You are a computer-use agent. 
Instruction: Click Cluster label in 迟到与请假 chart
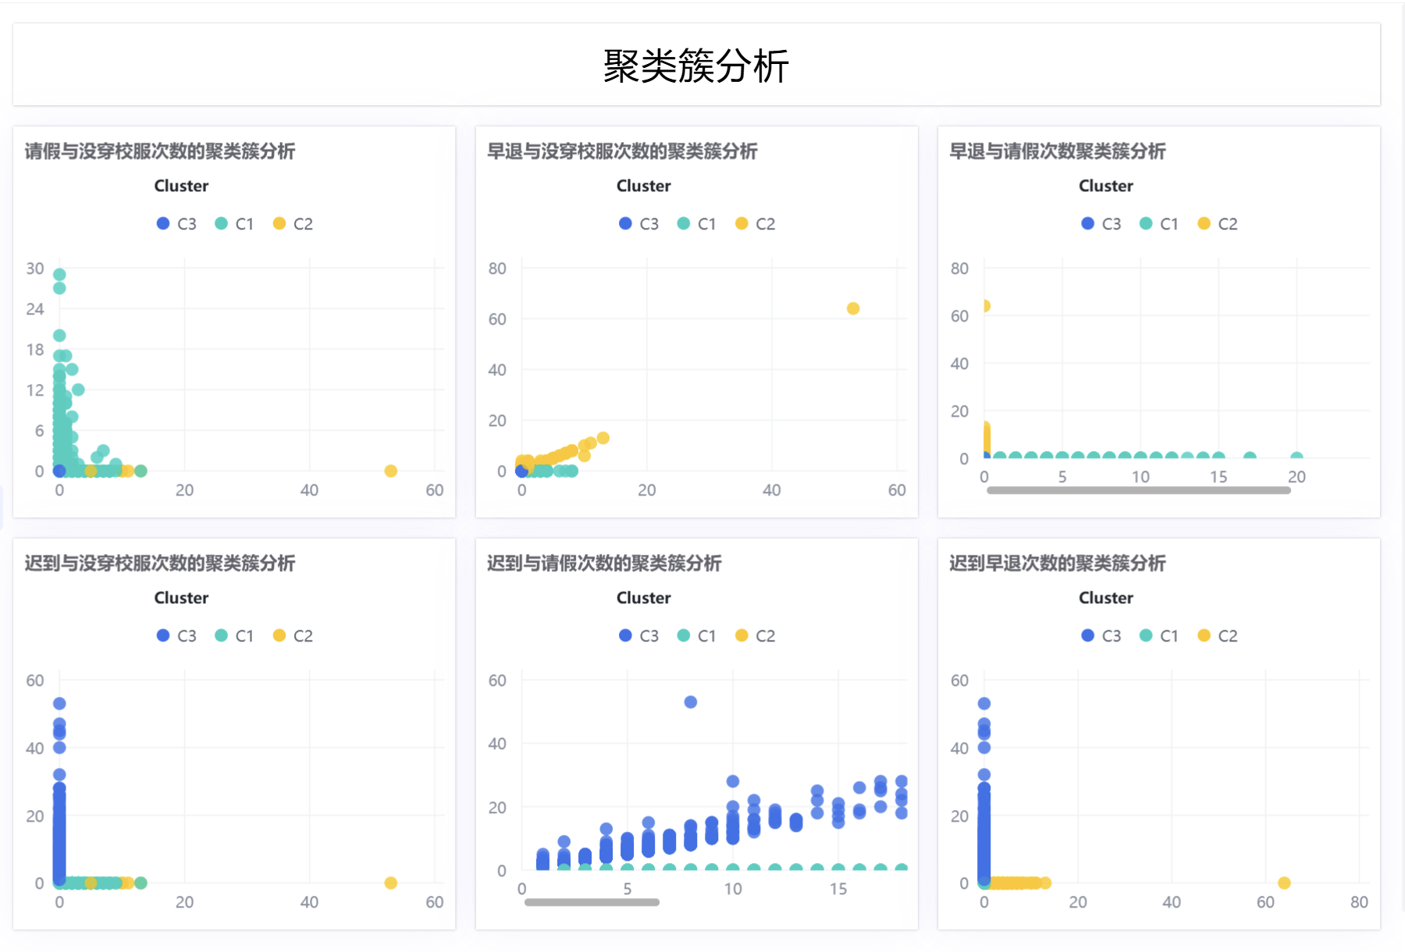pos(643,598)
